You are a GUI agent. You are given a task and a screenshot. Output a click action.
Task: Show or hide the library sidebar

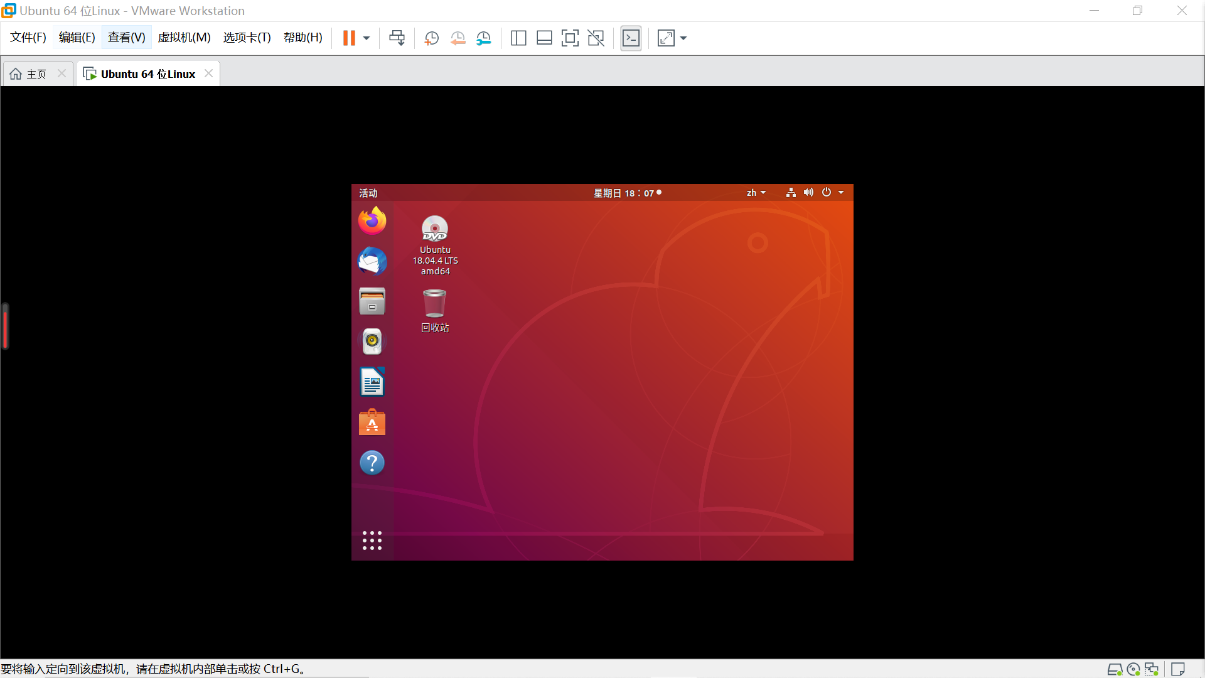(518, 38)
